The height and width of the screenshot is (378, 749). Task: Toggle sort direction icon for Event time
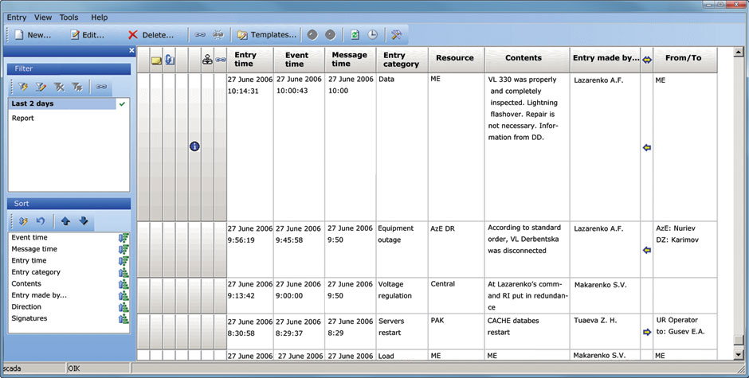coord(124,238)
